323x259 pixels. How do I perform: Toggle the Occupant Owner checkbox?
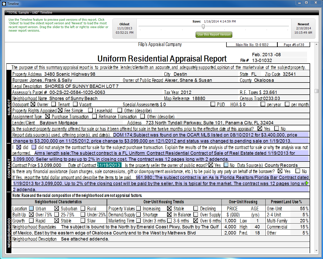pyautogui.click(x=33, y=104)
